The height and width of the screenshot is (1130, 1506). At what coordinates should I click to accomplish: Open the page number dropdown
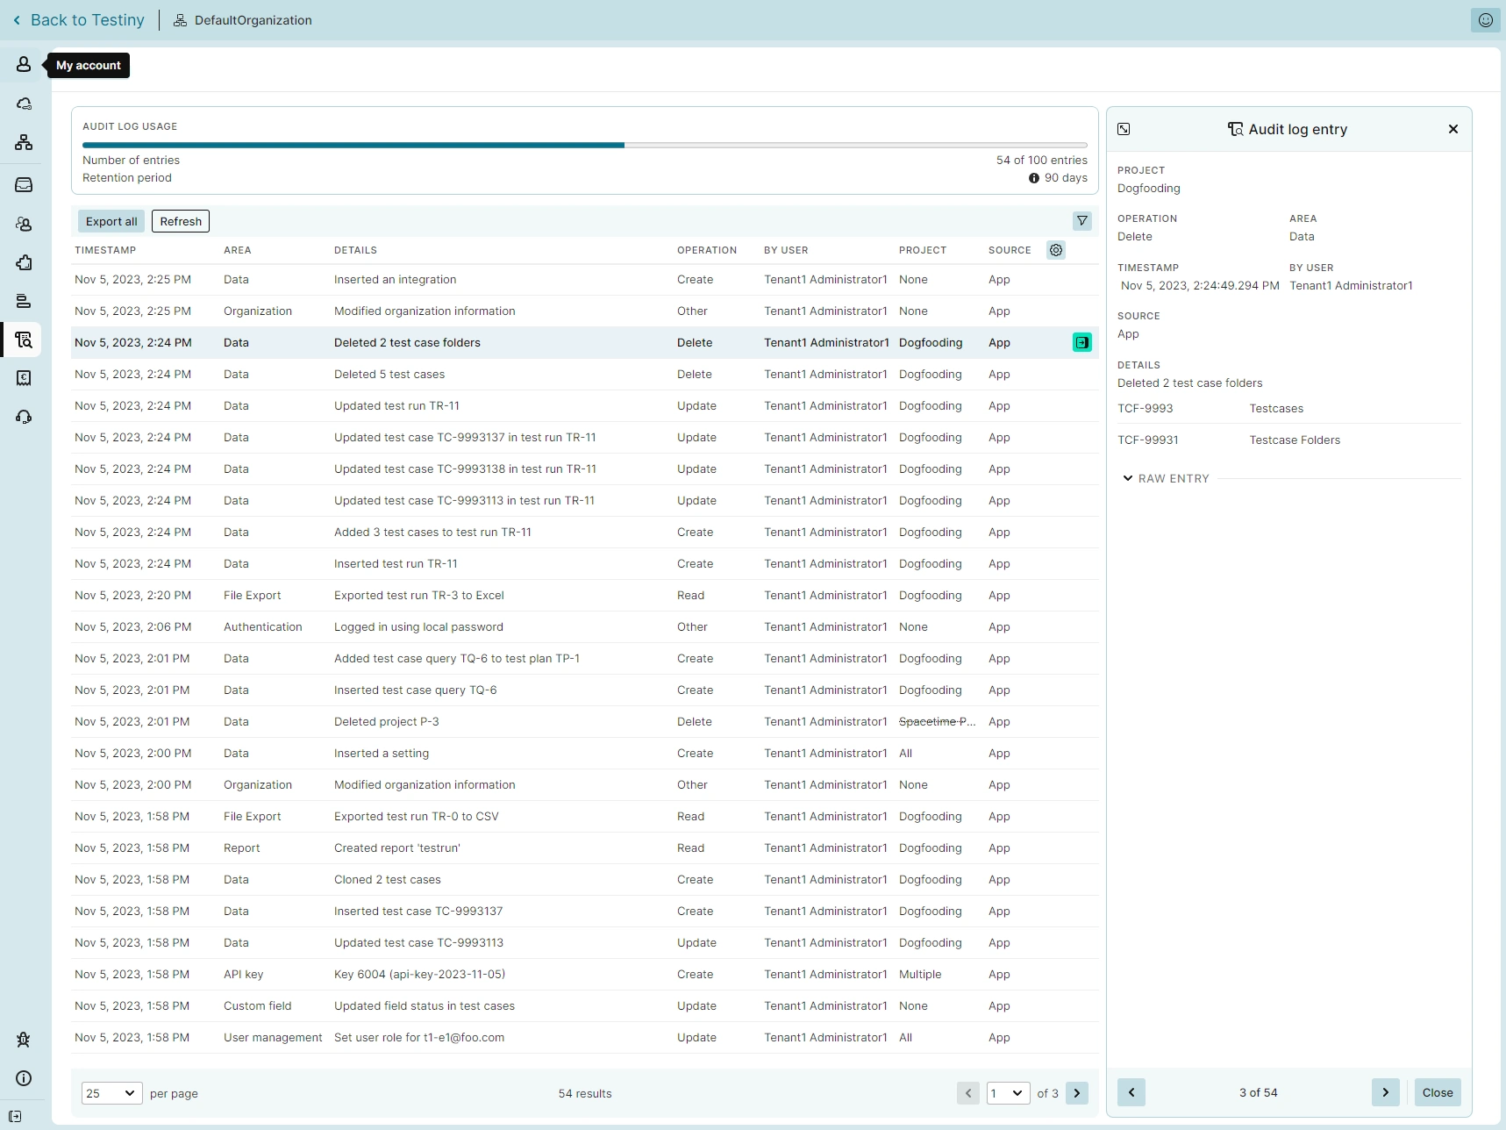tap(1008, 1093)
